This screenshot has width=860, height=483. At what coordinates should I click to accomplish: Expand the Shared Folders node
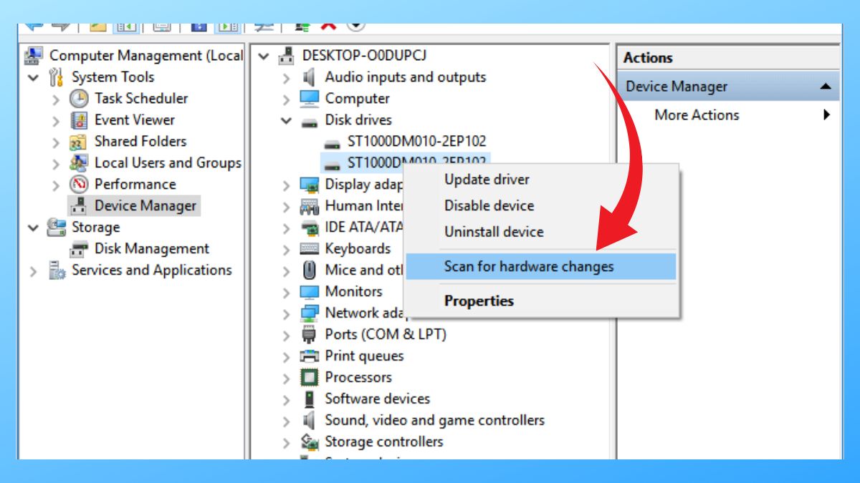coord(56,142)
